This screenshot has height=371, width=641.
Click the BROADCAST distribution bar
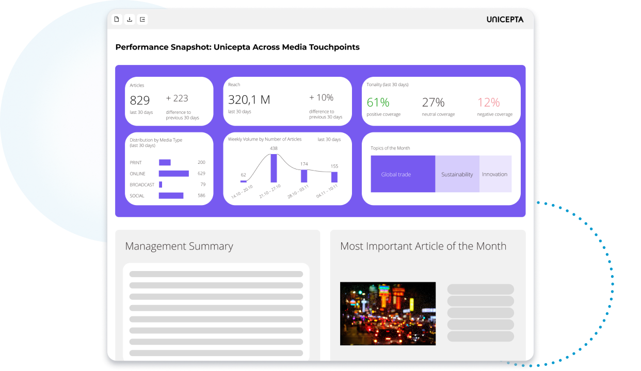tap(161, 184)
